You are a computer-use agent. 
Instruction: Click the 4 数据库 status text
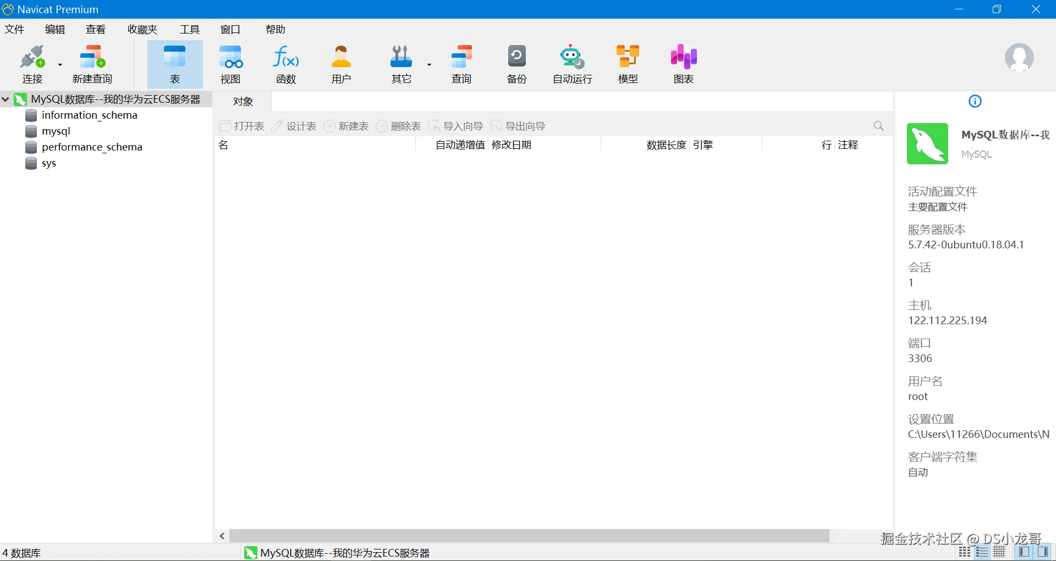tap(22, 553)
